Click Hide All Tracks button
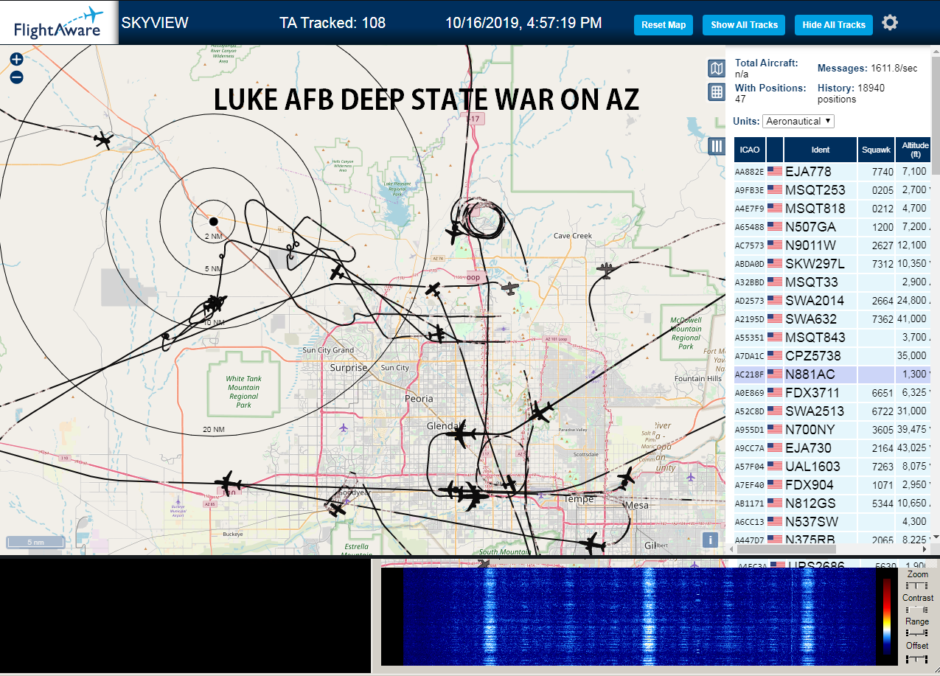 point(834,24)
